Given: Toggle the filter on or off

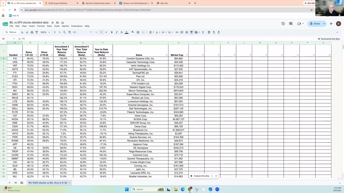Looking at the screenshot, I should coord(191,32).
